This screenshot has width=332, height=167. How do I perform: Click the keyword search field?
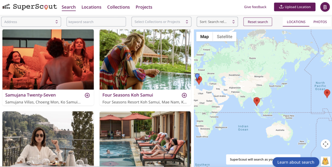(x=96, y=22)
